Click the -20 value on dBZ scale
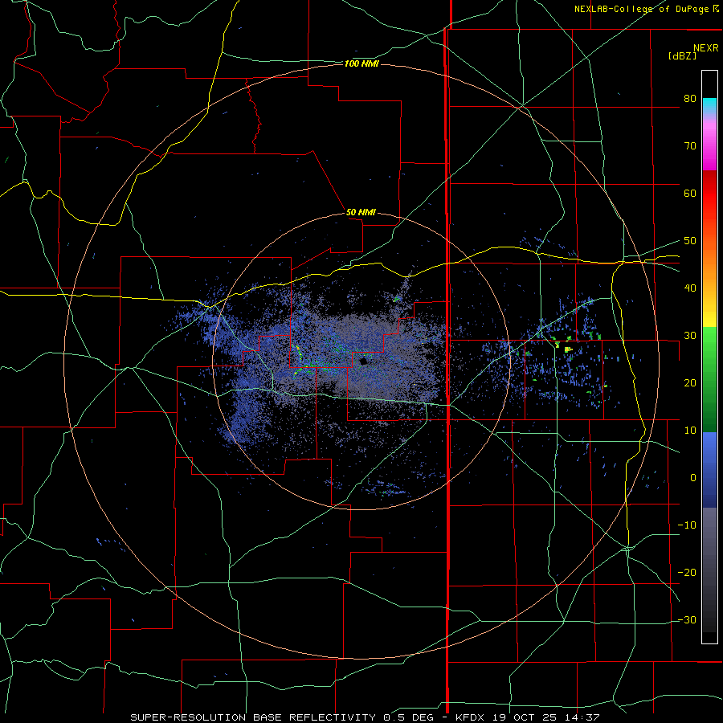 pos(687,573)
